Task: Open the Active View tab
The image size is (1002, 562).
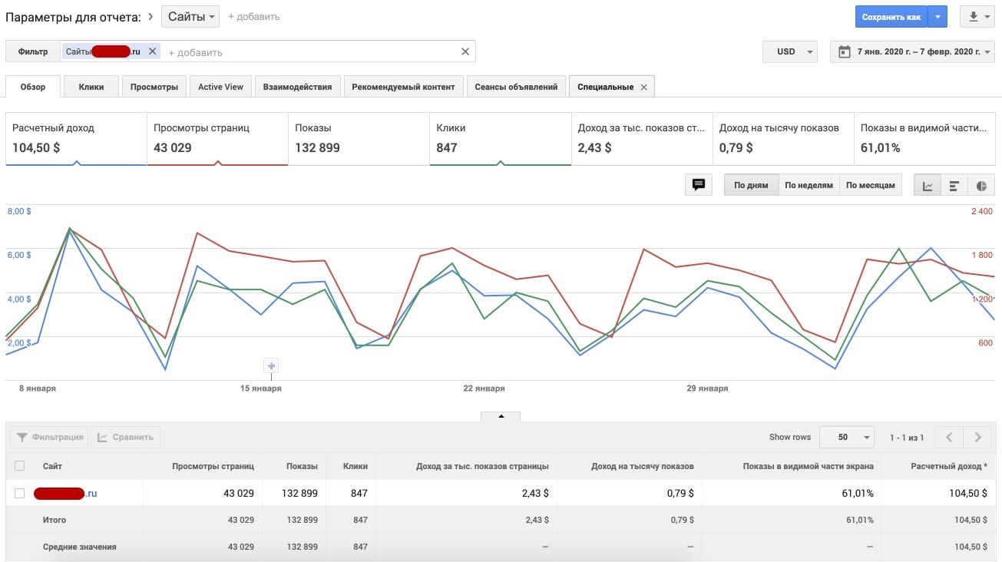Action: [x=220, y=87]
